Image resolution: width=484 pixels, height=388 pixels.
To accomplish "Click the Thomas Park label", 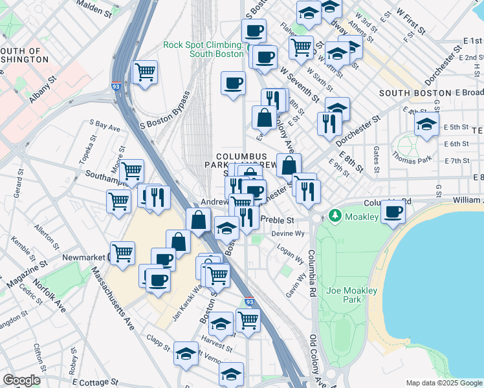I will coord(412,158).
